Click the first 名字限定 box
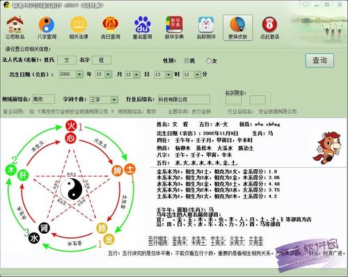Viewport: 348px width, 277px height. [234, 100]
